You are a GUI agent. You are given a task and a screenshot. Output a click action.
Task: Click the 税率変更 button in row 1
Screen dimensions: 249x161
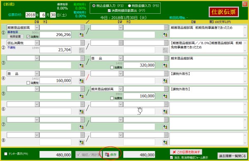(x=15, y=37)
